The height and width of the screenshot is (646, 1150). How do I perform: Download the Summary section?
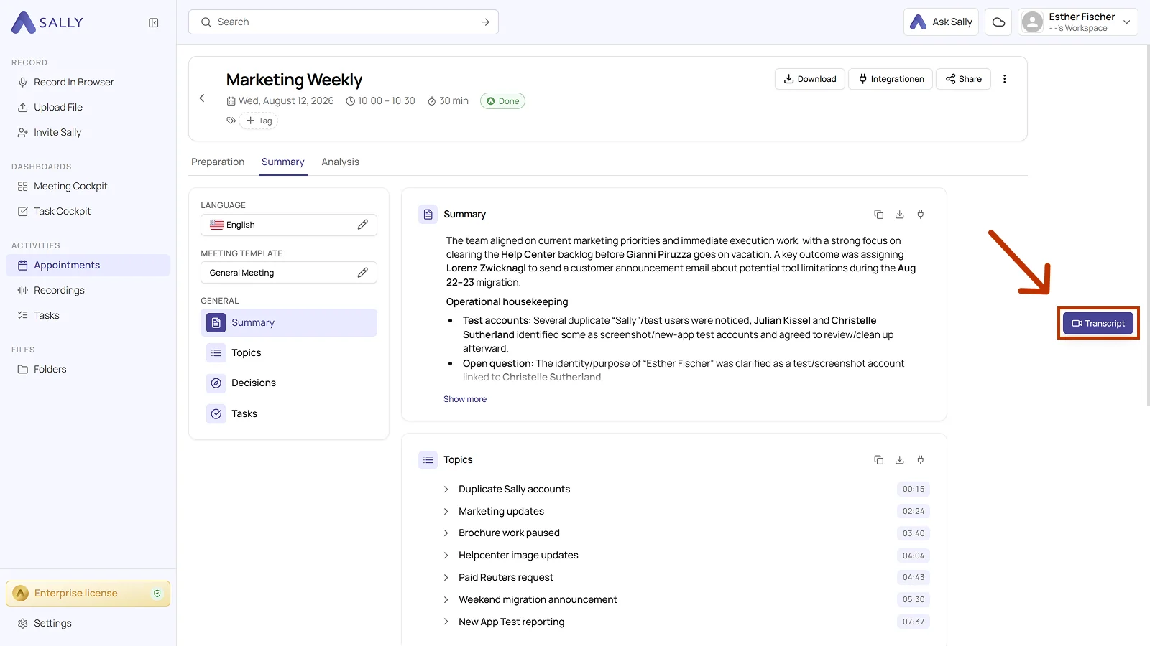899,215
